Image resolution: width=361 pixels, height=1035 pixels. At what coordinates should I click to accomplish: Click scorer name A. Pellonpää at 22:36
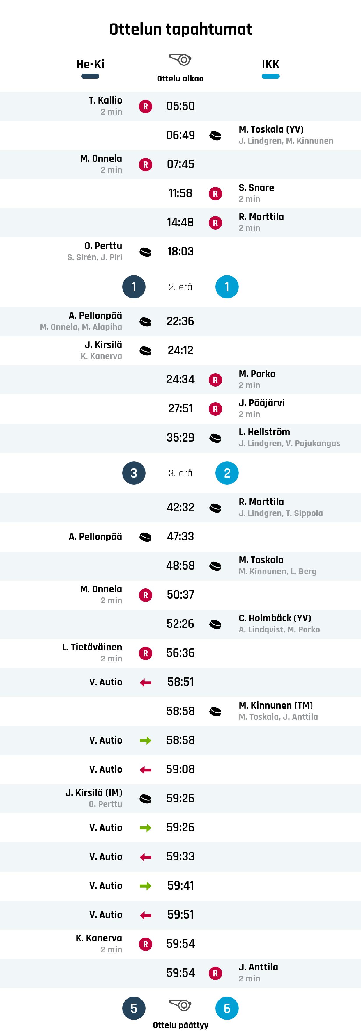click(95, 315)
